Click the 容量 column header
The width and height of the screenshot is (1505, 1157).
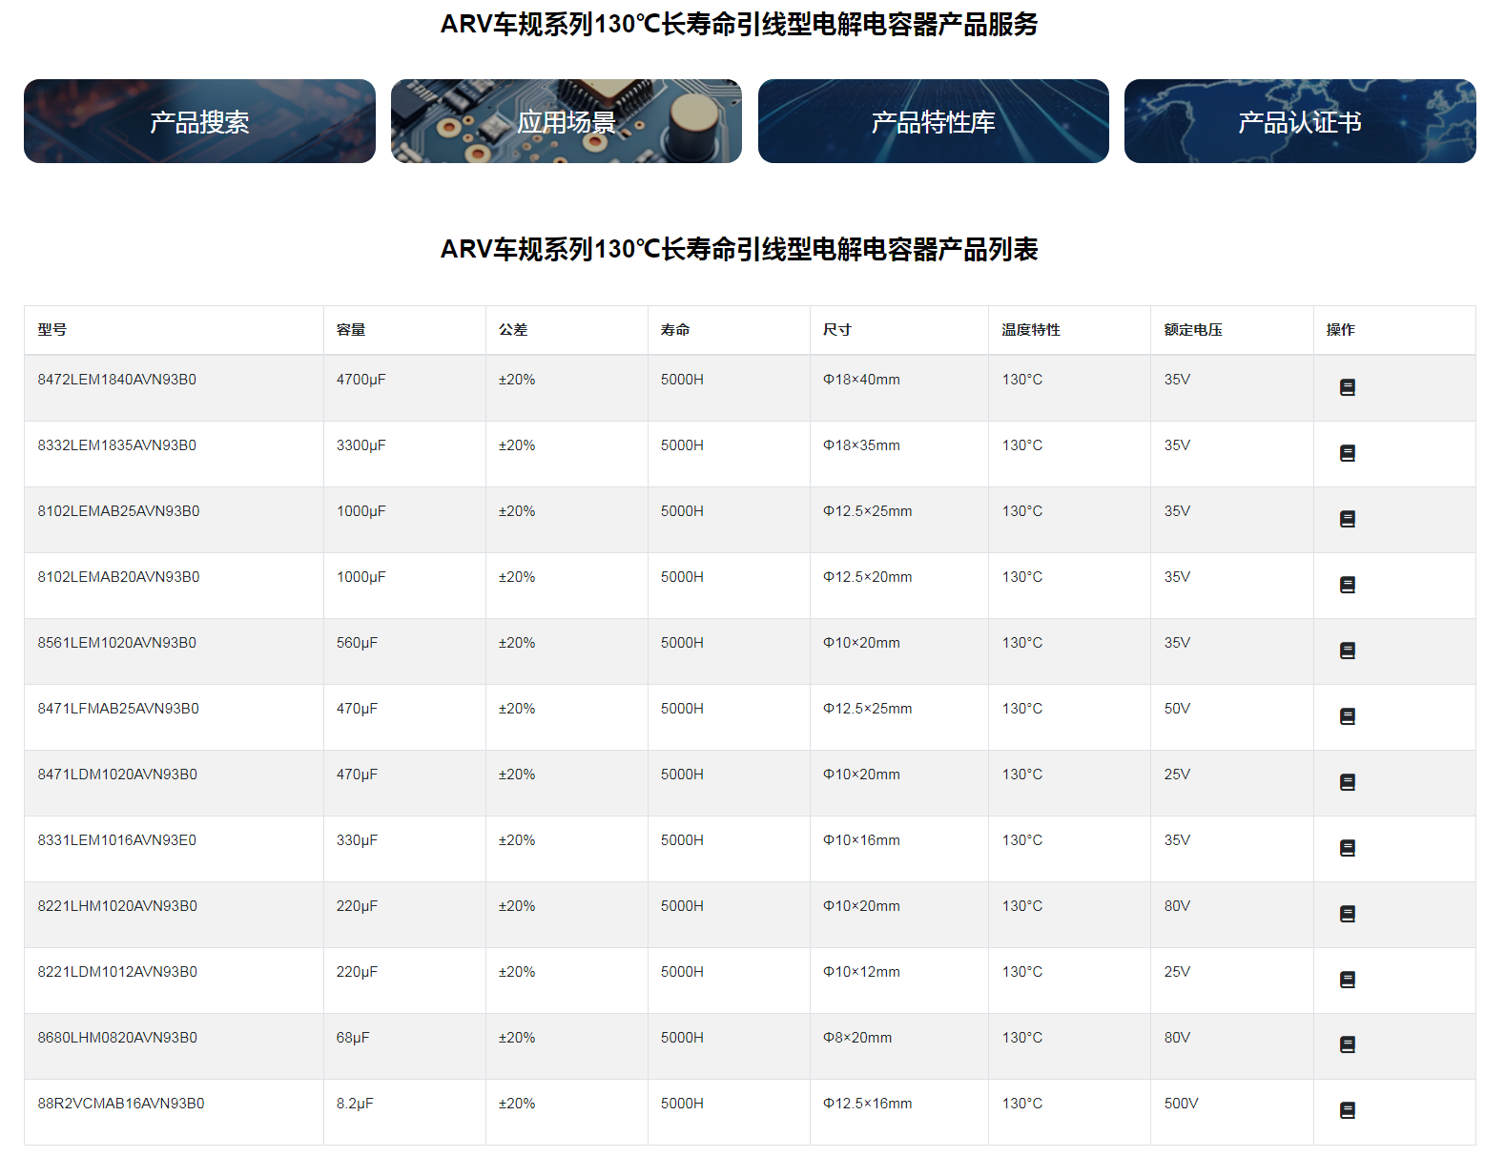351,330
